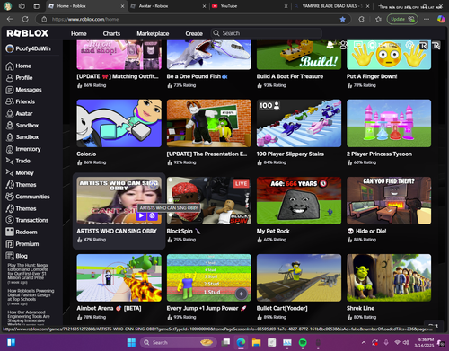Open the Hide or Die! game thumbnail
449x351 pixels.
(x=389, y=200)
